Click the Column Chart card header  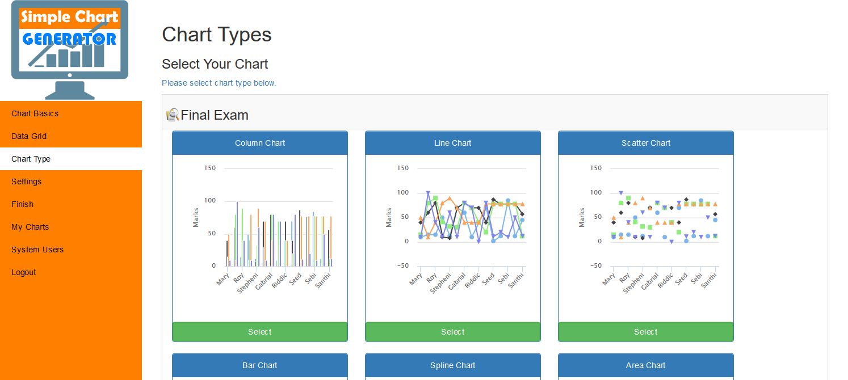260,143
